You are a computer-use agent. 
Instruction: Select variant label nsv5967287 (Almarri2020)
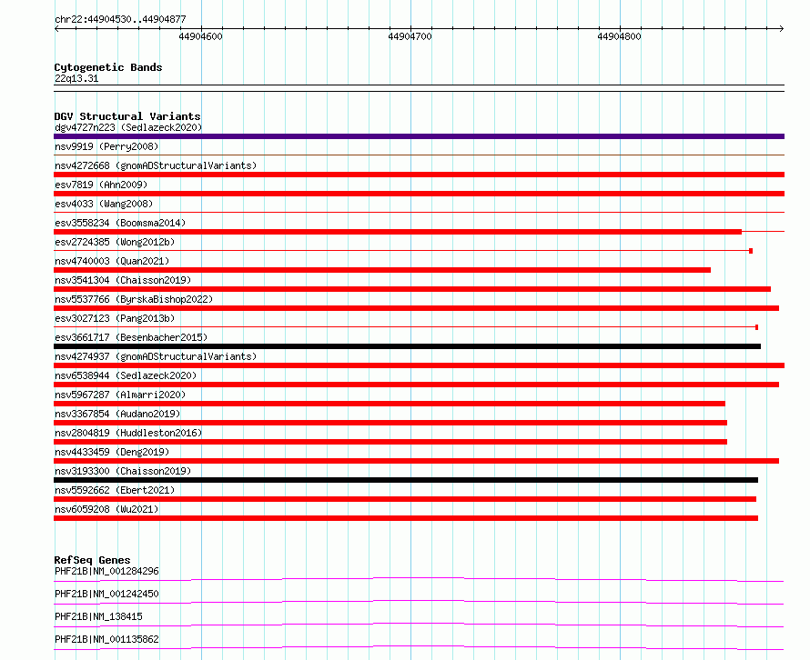tap(120, 395)
